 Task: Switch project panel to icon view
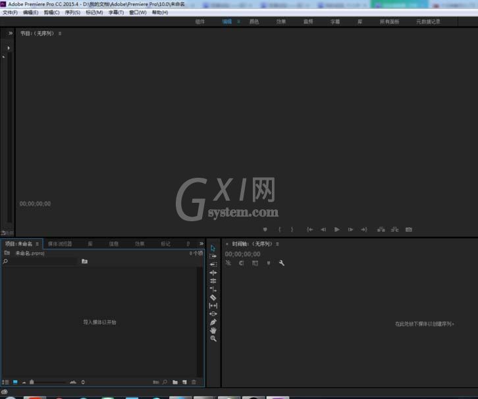(15, 382)
